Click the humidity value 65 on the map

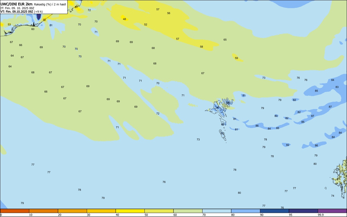coord(225,40)
